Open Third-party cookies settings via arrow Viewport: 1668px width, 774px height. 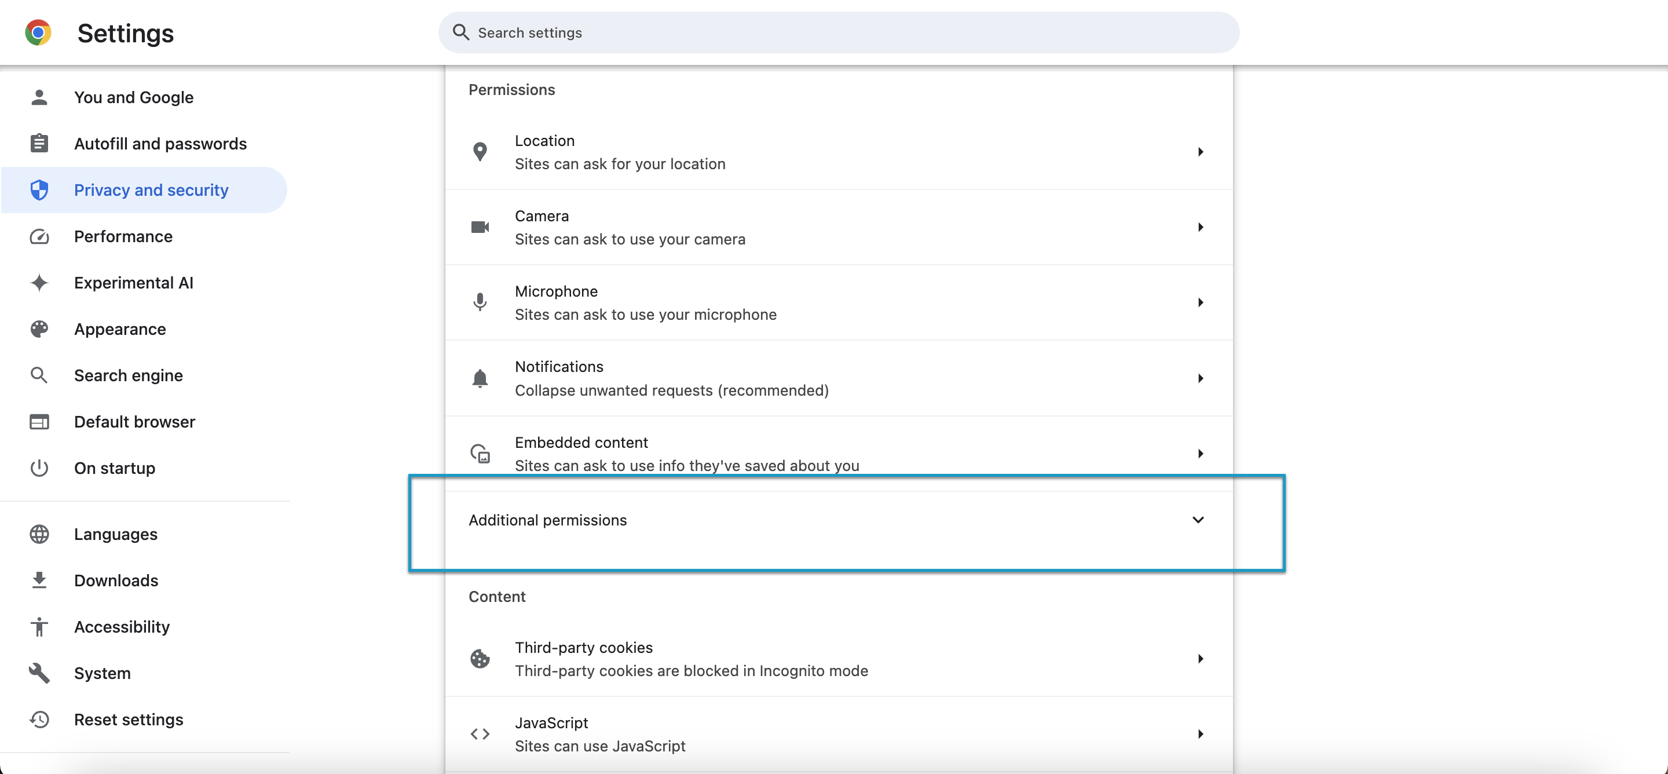1201,659
